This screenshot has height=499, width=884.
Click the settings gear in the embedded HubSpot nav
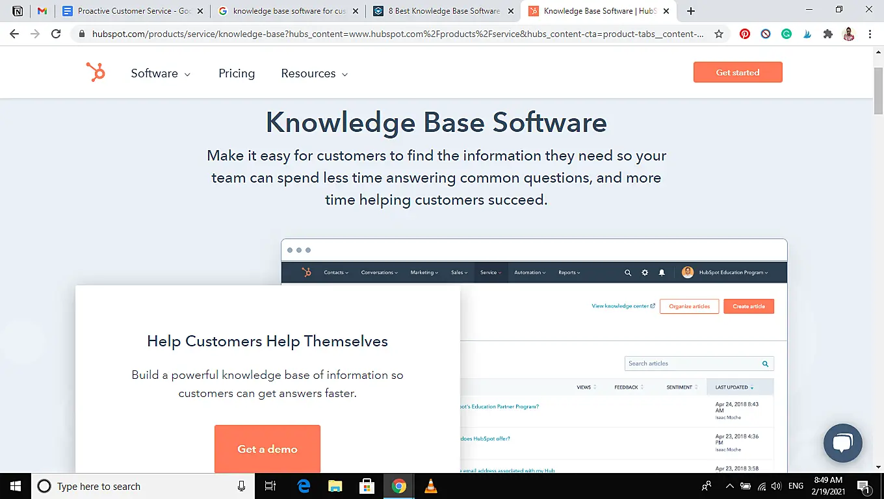[644, 272]
